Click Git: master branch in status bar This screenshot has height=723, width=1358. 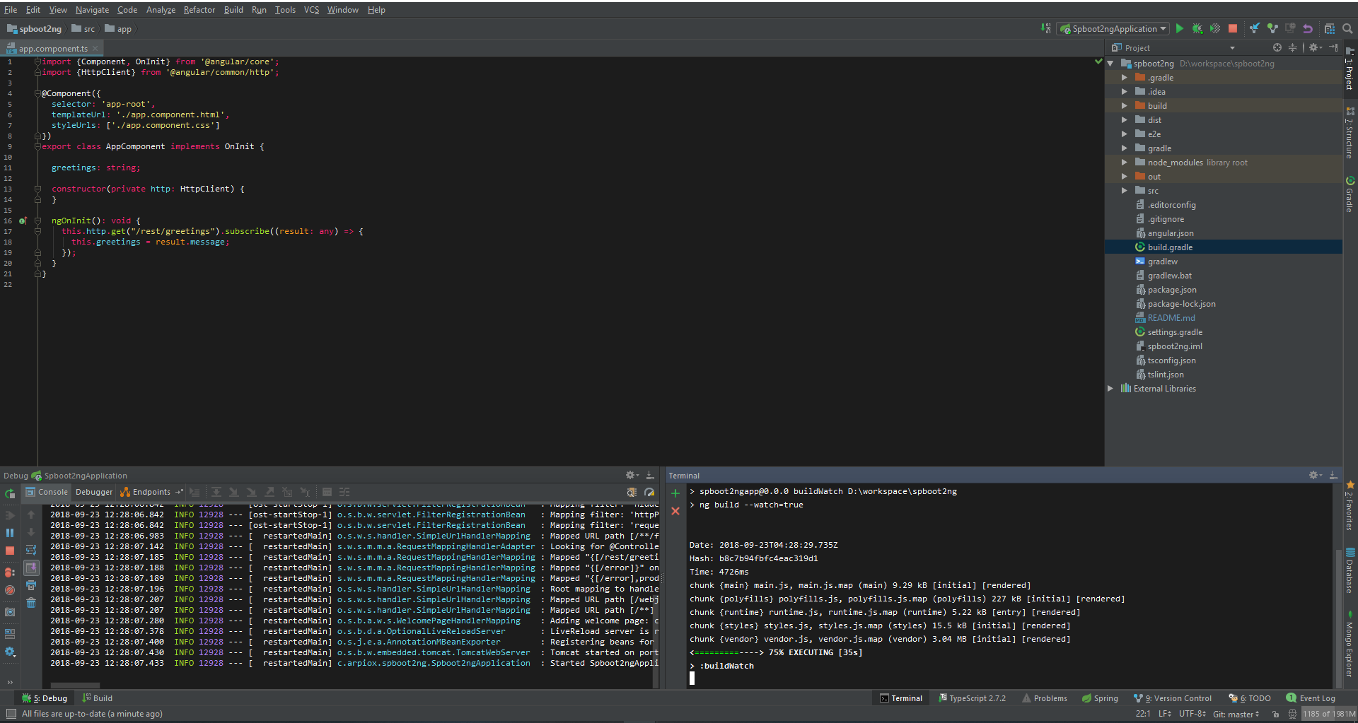[x=1236, y=714]
